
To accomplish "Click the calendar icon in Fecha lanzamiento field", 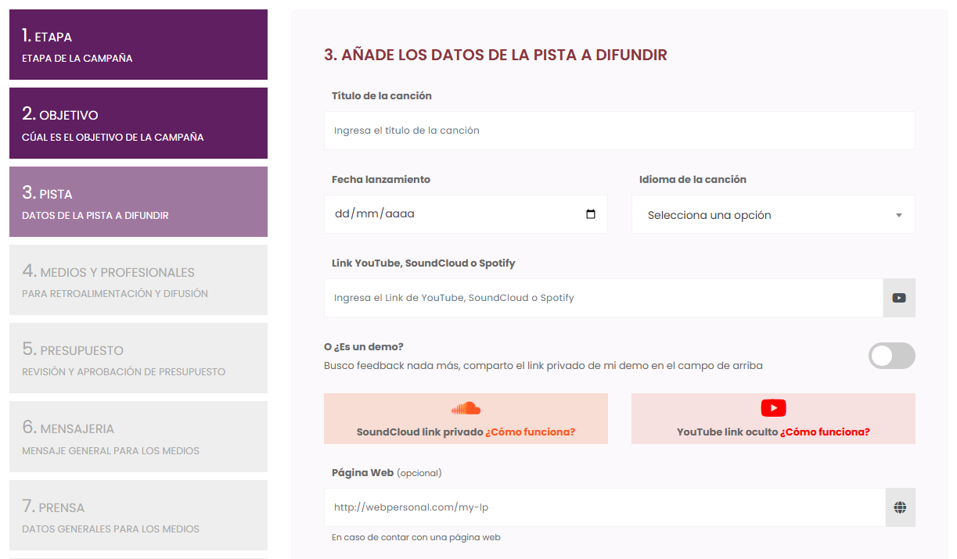I will click(592, 213).
